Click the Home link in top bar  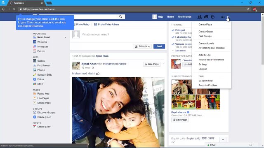click(x=170, y=17)
